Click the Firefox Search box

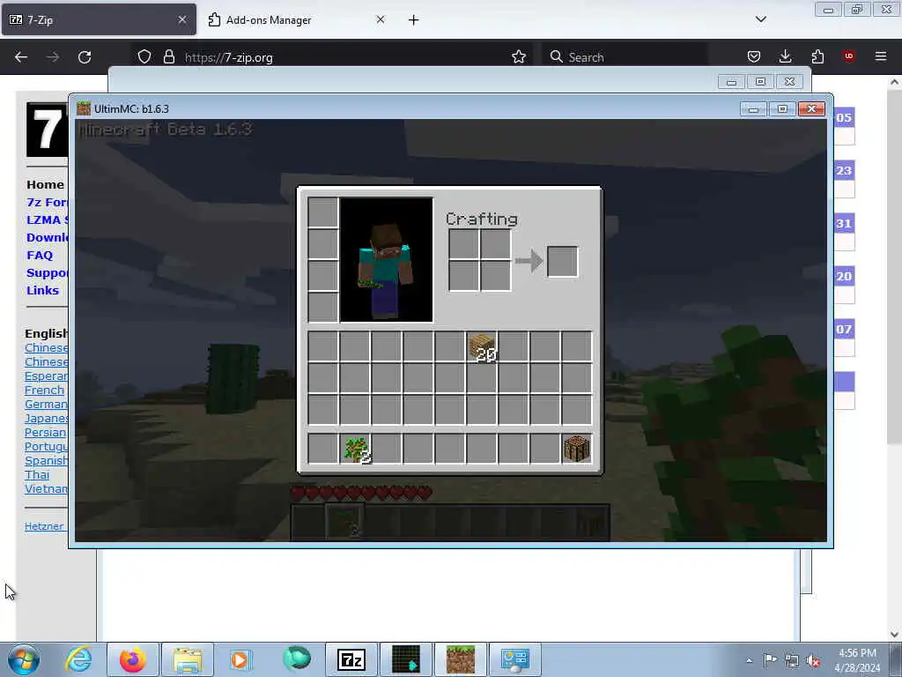[625, 57]
